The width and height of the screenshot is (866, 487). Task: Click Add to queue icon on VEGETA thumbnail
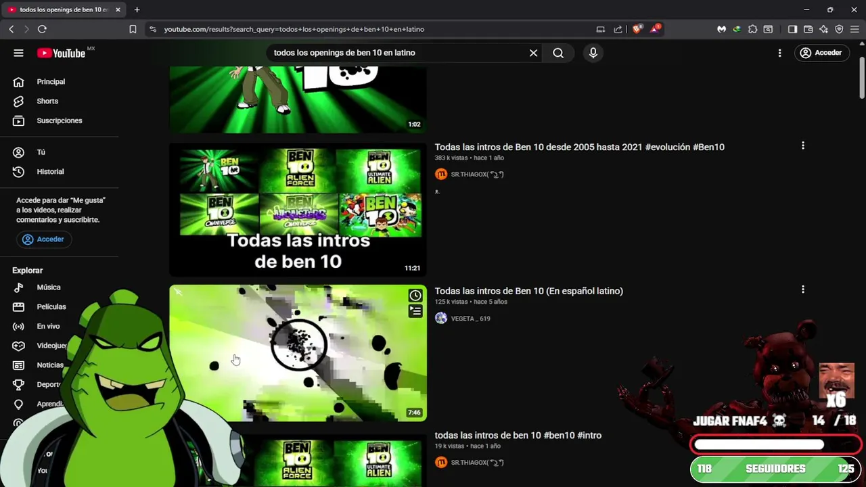[x=415, y=311]
